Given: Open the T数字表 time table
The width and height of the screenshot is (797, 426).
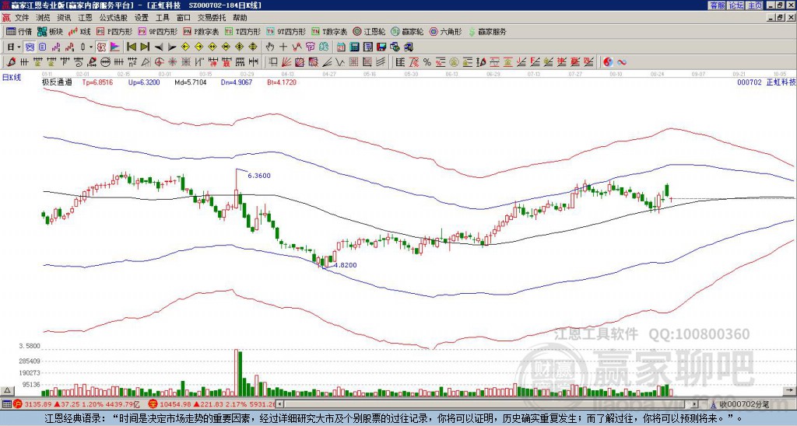Looking at the screenshot, I should click(x=329, y=31).
